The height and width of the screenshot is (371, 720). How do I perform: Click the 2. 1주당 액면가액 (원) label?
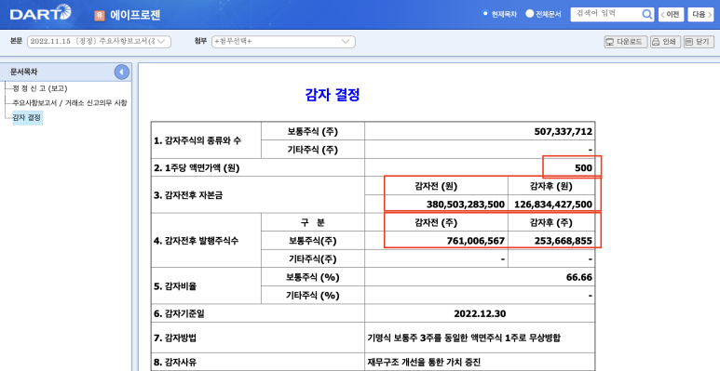(197, 168)
